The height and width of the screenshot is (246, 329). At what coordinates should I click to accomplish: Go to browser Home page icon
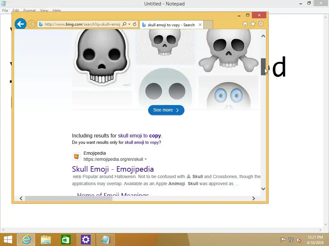pyautogui.click(x=245, y=24)
